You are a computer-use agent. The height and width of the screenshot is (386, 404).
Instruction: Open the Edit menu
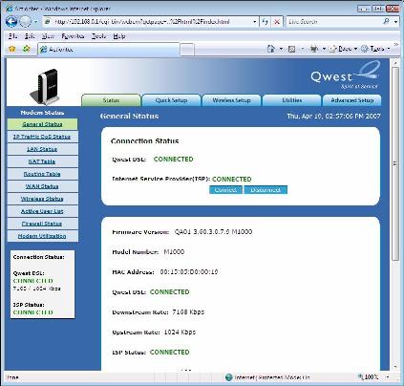[30, 36]
